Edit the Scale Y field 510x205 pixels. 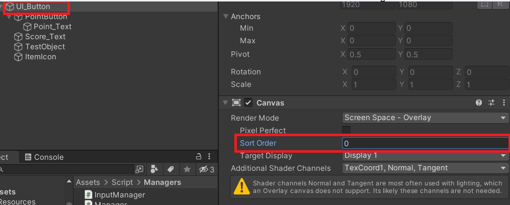pyautogui.click(x=431, y=84)
